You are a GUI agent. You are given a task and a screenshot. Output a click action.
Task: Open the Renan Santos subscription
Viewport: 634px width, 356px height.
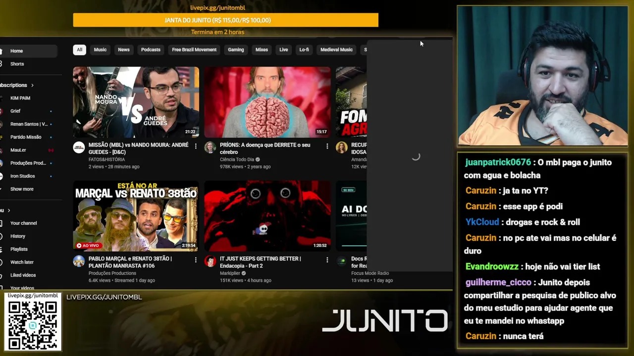(x=28, y=124)
